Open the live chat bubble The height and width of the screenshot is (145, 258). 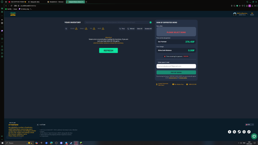pos(254,136)
